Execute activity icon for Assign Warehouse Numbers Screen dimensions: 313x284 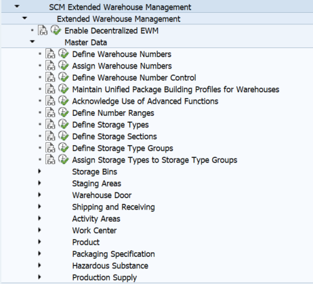coord(64,65)
